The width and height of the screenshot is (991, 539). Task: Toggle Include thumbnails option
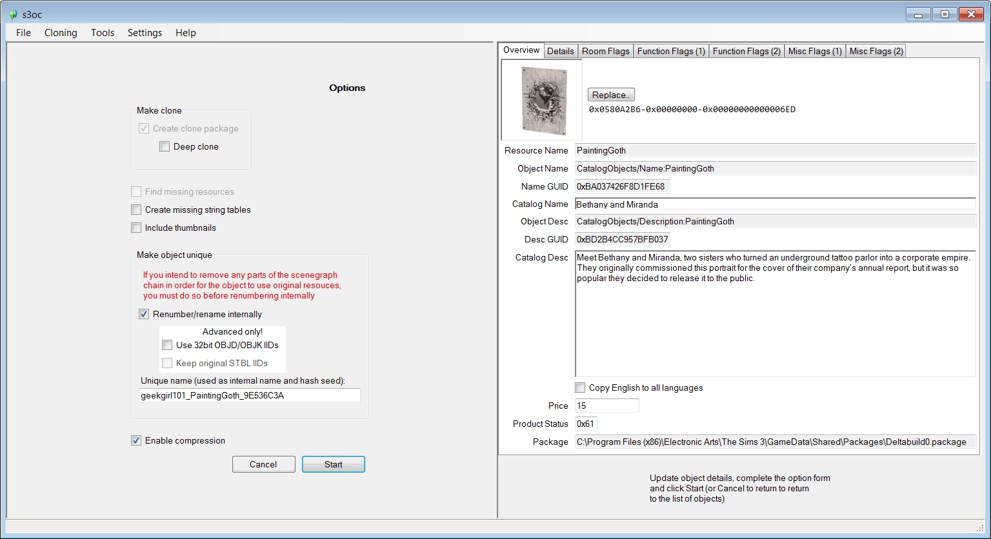click(x=136, y=228)
